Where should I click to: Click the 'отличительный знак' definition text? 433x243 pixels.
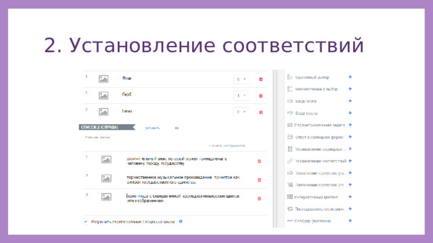click(x=177, y=161)
